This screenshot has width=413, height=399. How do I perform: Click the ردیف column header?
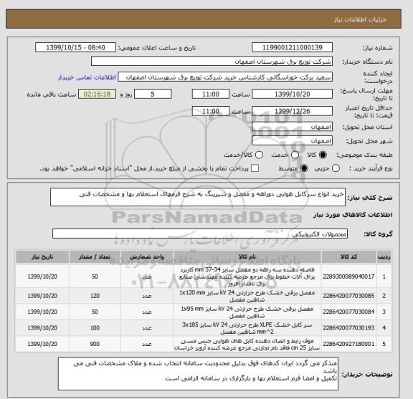[384, 257]
